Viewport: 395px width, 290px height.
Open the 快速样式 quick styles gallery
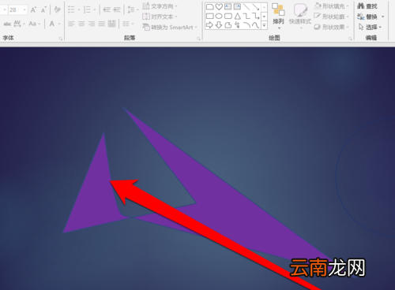click(x=300, y=16)
